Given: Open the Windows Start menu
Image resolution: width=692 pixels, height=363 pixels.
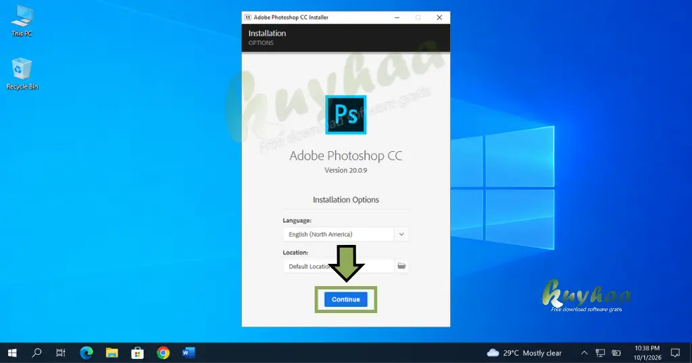Looking at the screenshot, I should pos(12,353).
